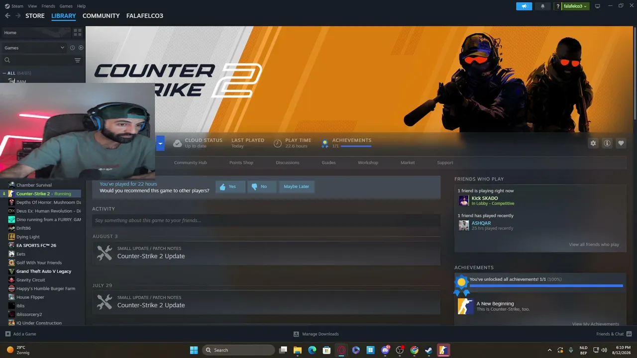Go forward with the right arrow
The image size is (637, 358).
point(18,16)
